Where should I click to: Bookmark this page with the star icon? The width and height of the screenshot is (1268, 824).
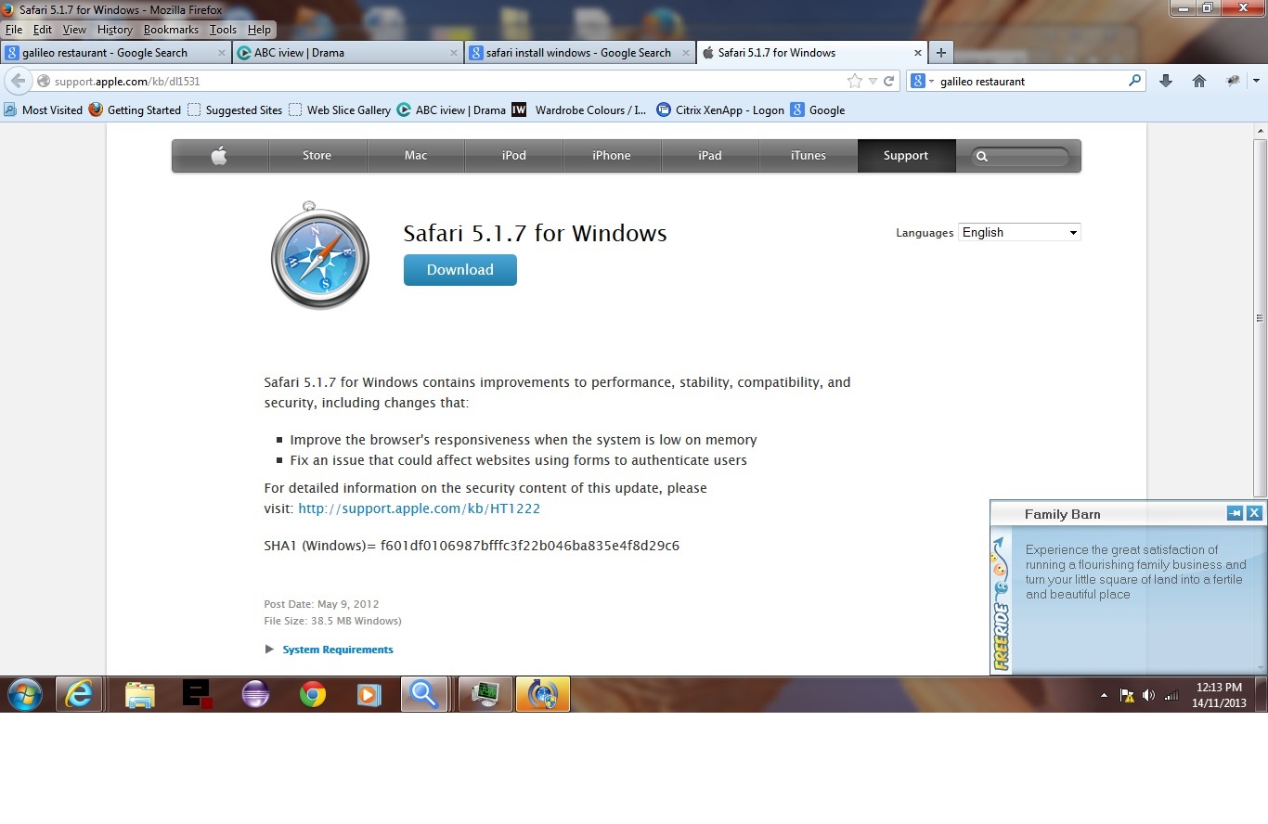pos(854,82)
